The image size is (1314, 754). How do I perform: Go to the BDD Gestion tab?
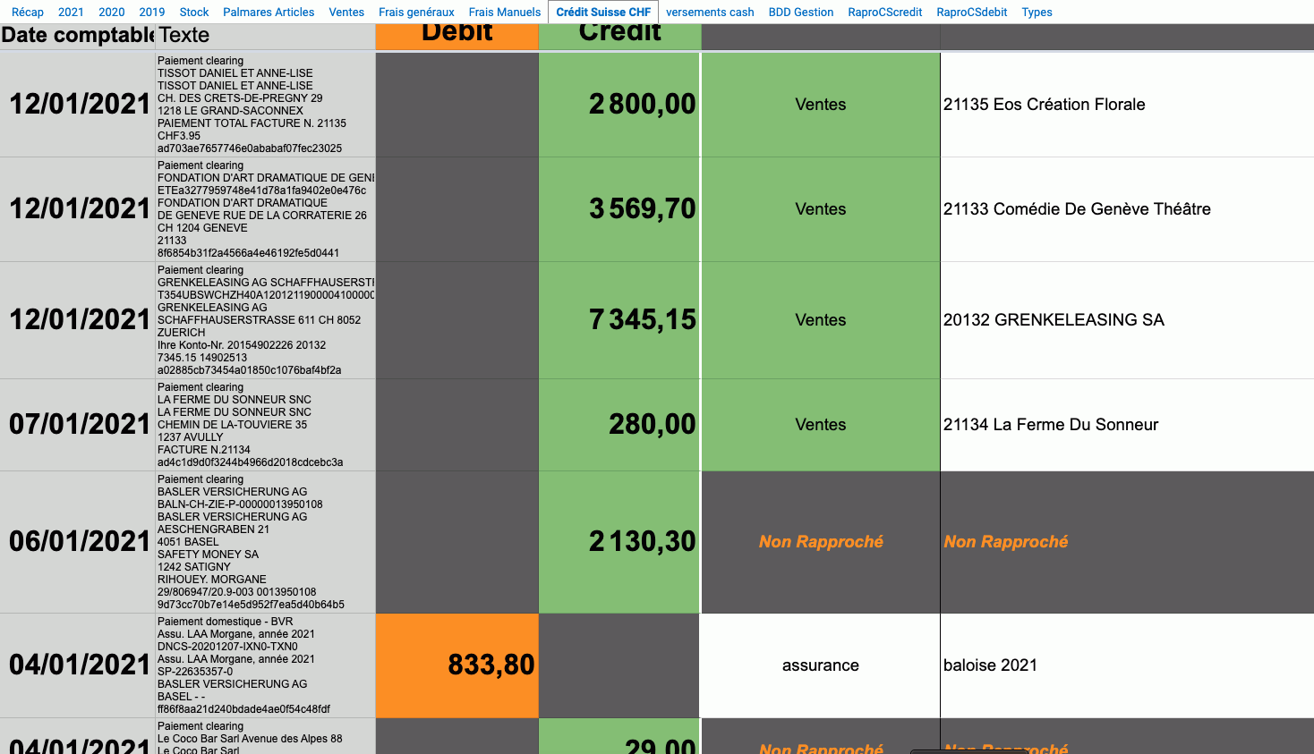point(801,13)
